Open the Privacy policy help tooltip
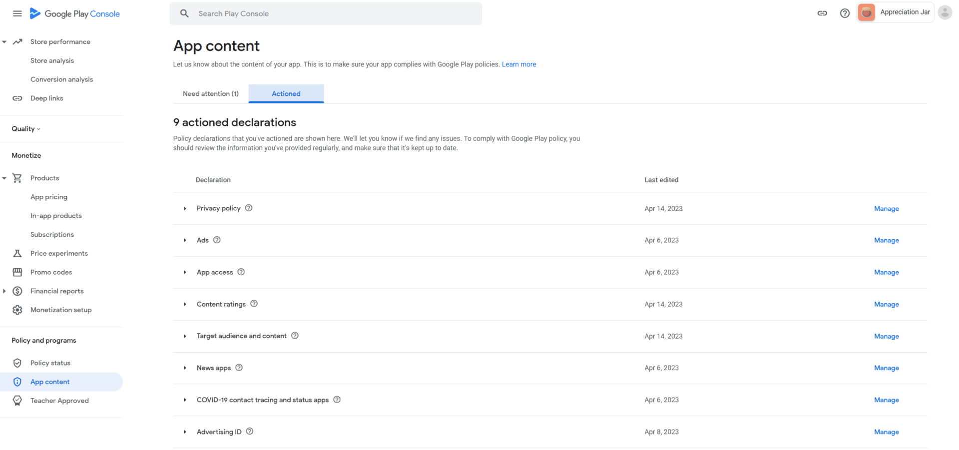The image size is (959, 450). point(249,208)
